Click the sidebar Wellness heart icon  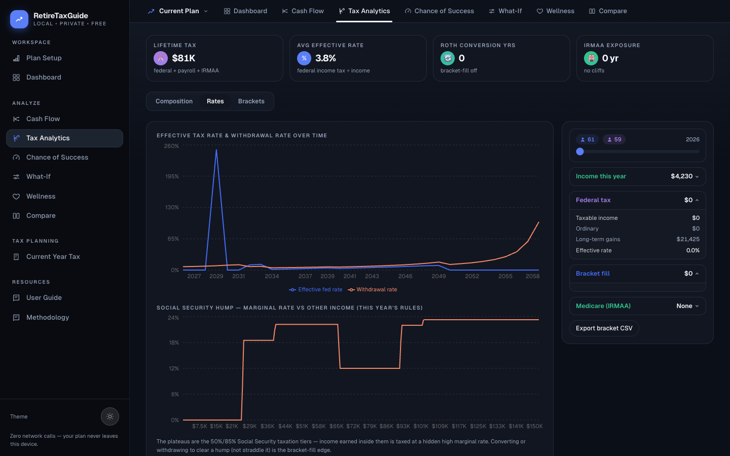pos(16,197)
